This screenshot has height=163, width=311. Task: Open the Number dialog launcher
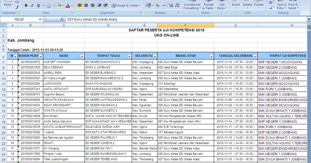pyautogui.click(x=178, y=13)
